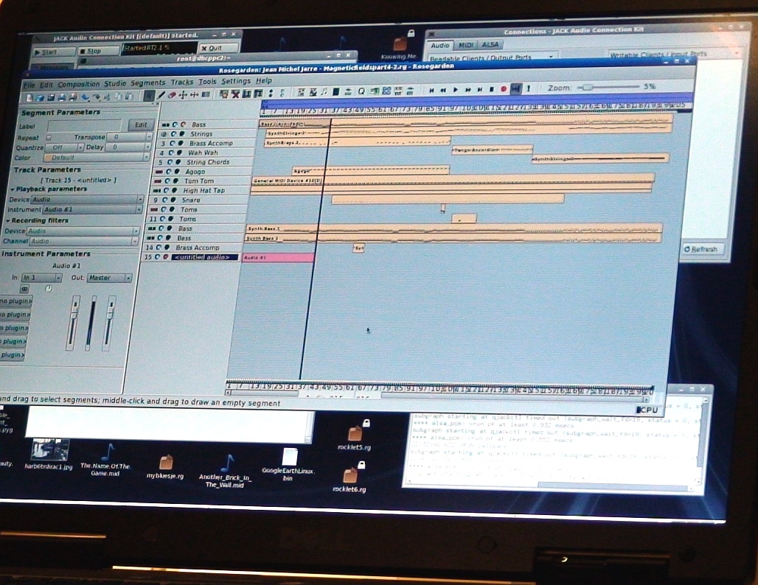Toggle the small mono/stereo button below In
Image resolution: width=758 pixels, height=585 pixels.
click(x=24, y=288)
